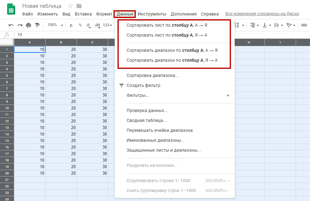Decrease decimal places
This screenshot has width=310, height=201.
(x=89, y=25)
